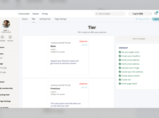The width and height of the screenshot is (159, 118).
Task: Click the CHECKLIST heading
Action: click(123, 48)
